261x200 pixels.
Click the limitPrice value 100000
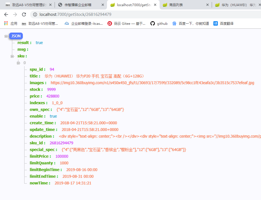click(x=62, y=156)
